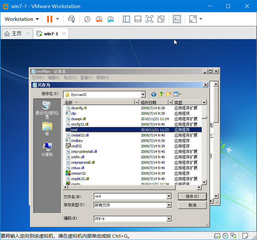Send Ctrl+Alt+Del to virtual machine
The image size is (257, 240).
pos(72,19)
